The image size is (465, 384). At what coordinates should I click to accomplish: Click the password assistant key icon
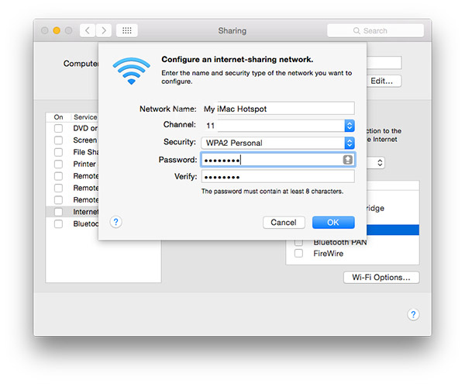(x=349, y=160)
